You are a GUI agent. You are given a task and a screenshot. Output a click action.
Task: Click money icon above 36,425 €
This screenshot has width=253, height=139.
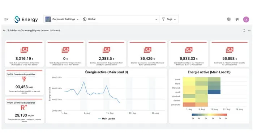coord(147,50)
